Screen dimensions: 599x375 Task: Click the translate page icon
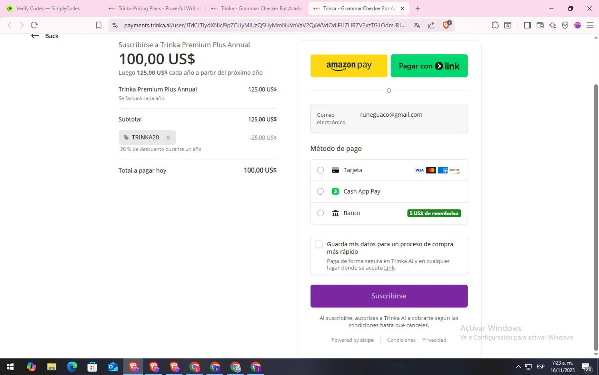tap(417, 25)
